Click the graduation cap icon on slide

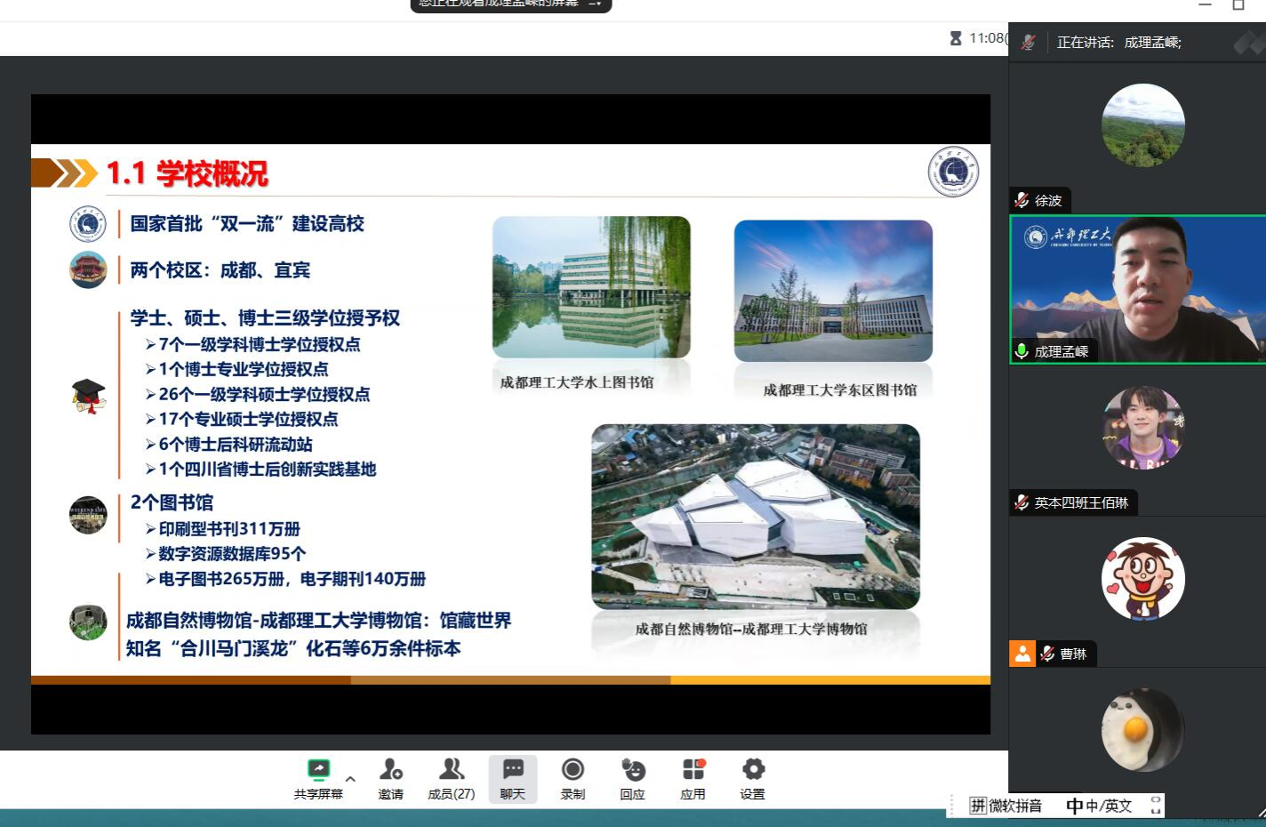tap(88, 396)
